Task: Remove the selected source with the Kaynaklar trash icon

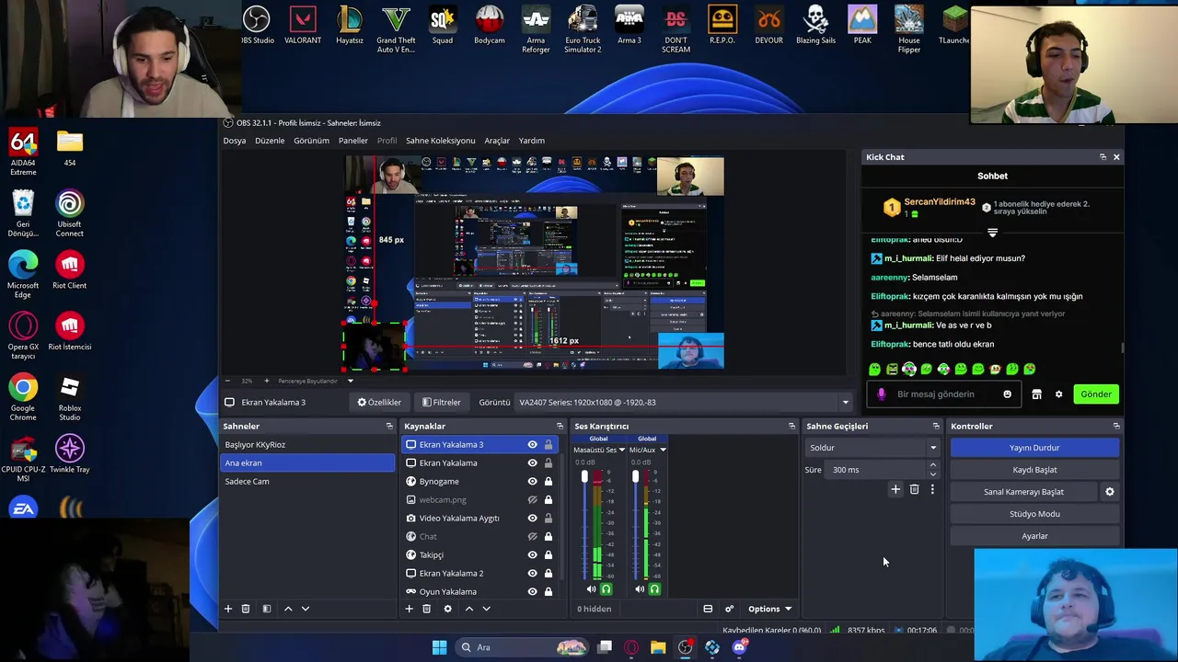Action: 426,609
